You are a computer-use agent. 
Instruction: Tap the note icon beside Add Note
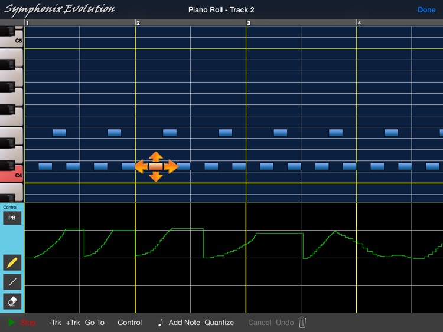161,322
